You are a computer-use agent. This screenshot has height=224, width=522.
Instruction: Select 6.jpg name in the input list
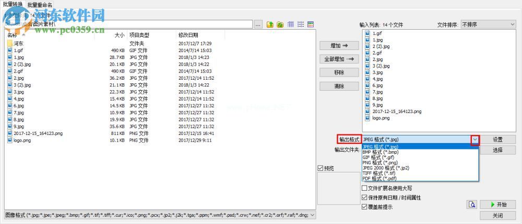tap(377, 85)
